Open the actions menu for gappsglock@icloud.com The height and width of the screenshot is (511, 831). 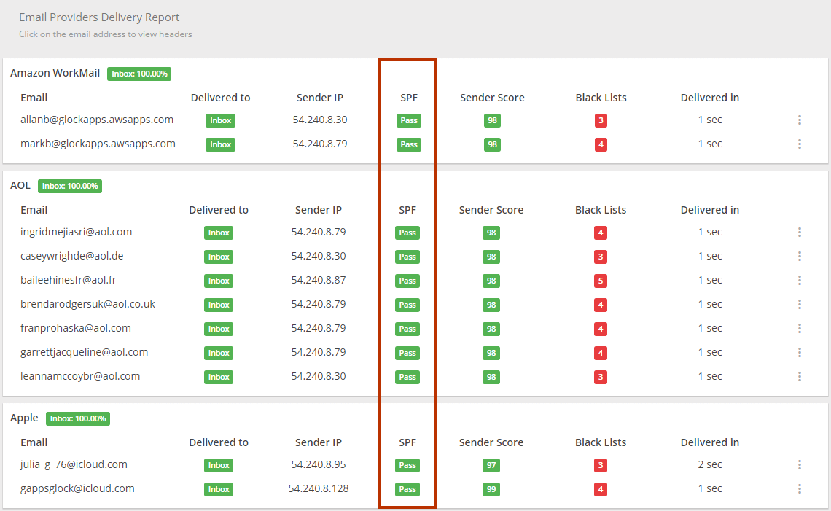800,488
